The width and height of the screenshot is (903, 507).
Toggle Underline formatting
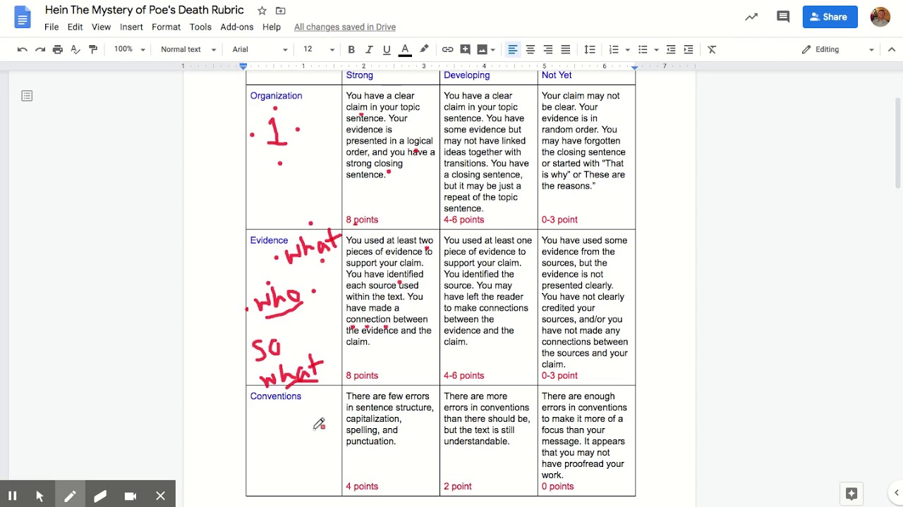[387, 49]
